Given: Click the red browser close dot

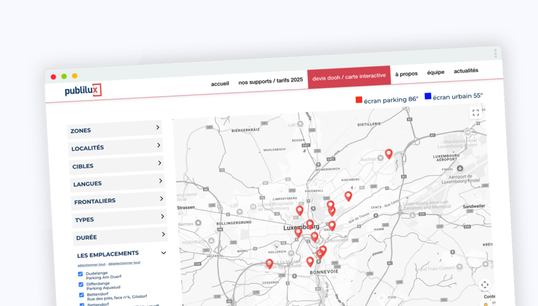Looking at the screenshot, I should click(53, 76).
